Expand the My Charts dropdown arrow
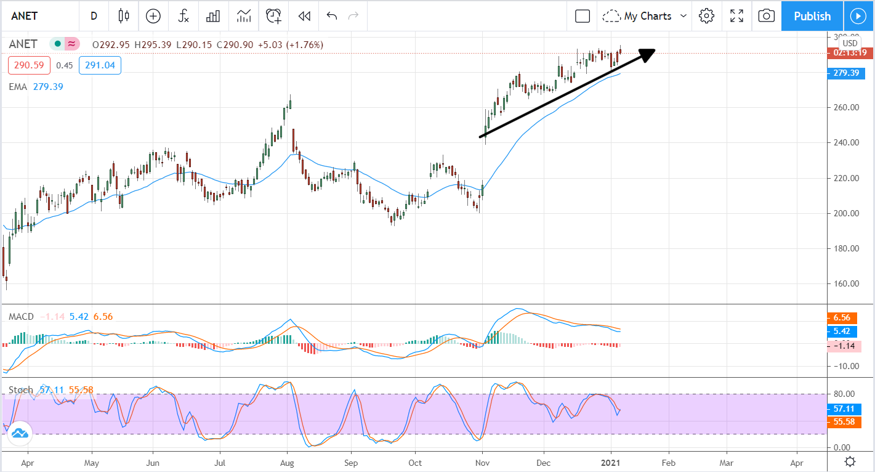Viewport: 875px width, 472px height. [x=683, y=16]
